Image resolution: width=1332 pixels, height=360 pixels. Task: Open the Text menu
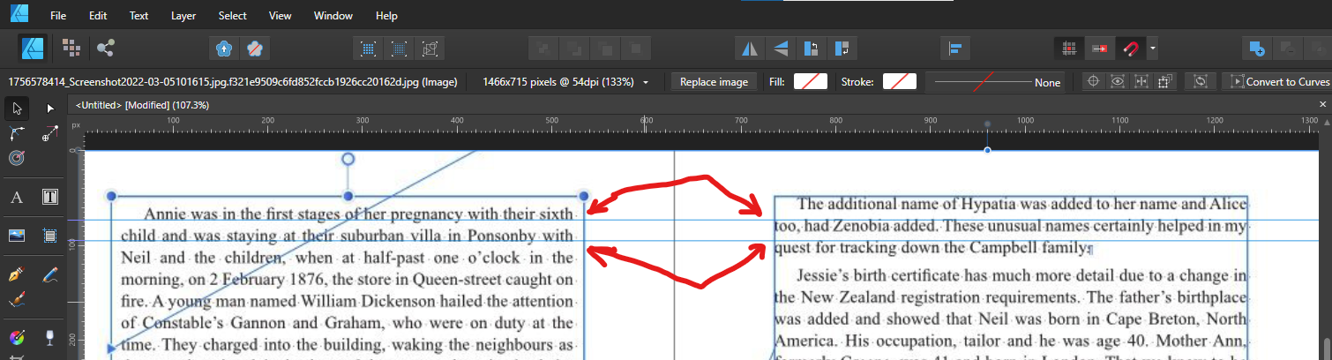[x=138, y=16]
